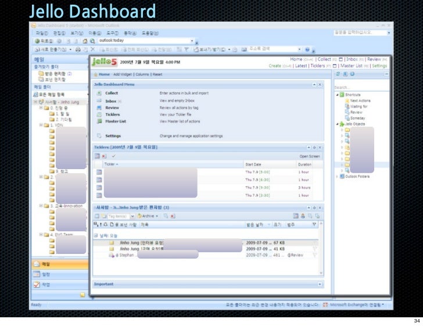423x326 pixels.
Task: Open the first menu bar item (파일)
Action: tap(42, 33)
